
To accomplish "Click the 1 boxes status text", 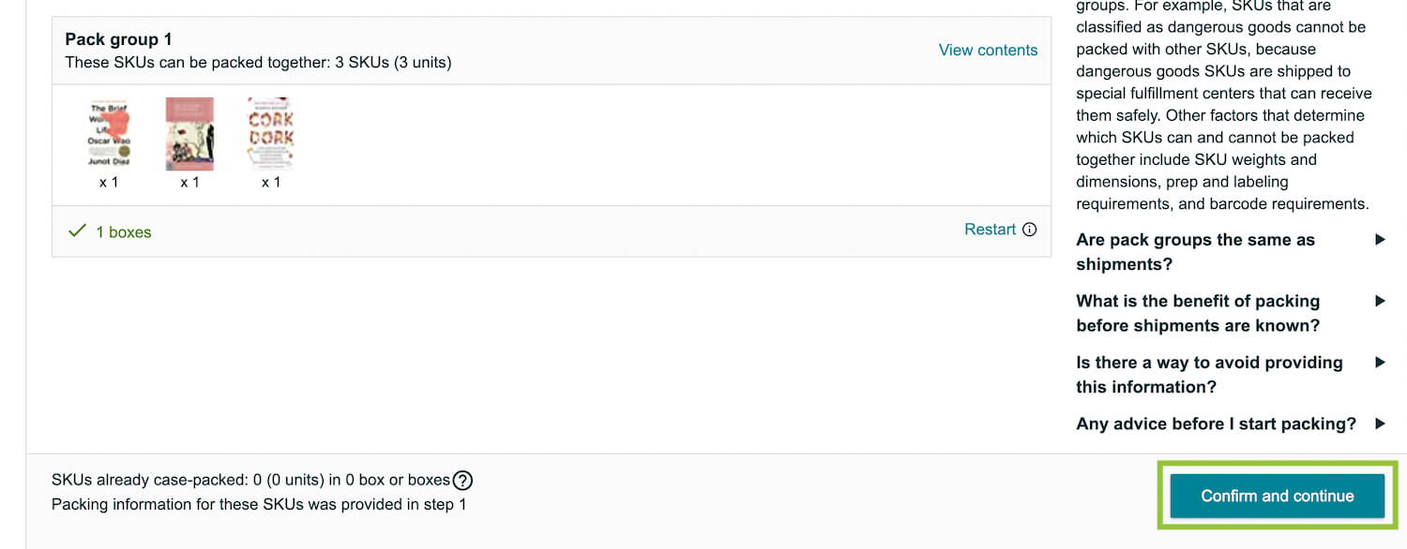I will tap(123, 232).
